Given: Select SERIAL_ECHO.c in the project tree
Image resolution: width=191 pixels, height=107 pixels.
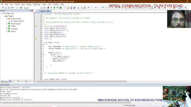Looking at the screenshot, I should pyautogui.click(x=19, y=21).
